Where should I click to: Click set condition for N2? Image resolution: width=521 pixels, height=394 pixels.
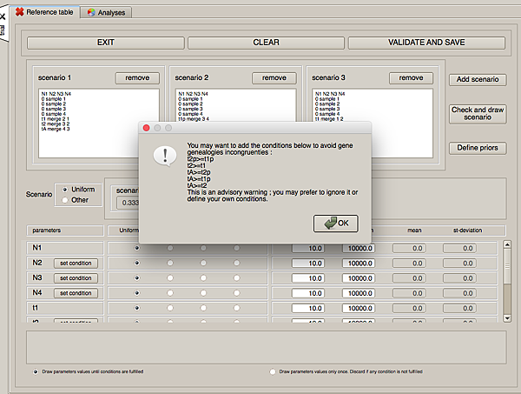tap(76, 263)
